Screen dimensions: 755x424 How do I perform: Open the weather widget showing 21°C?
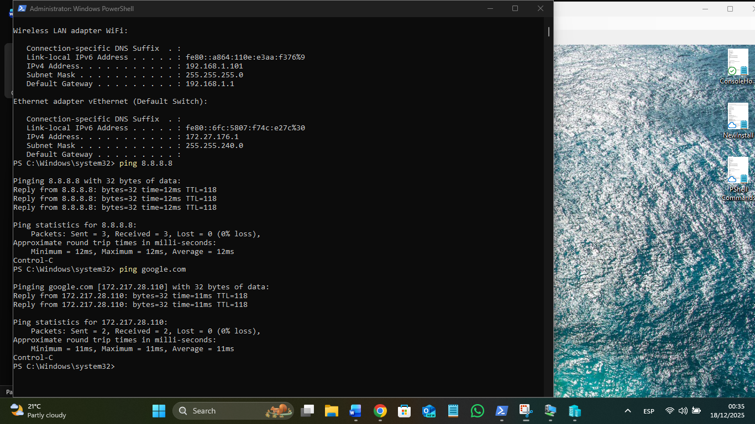point(38,411)
